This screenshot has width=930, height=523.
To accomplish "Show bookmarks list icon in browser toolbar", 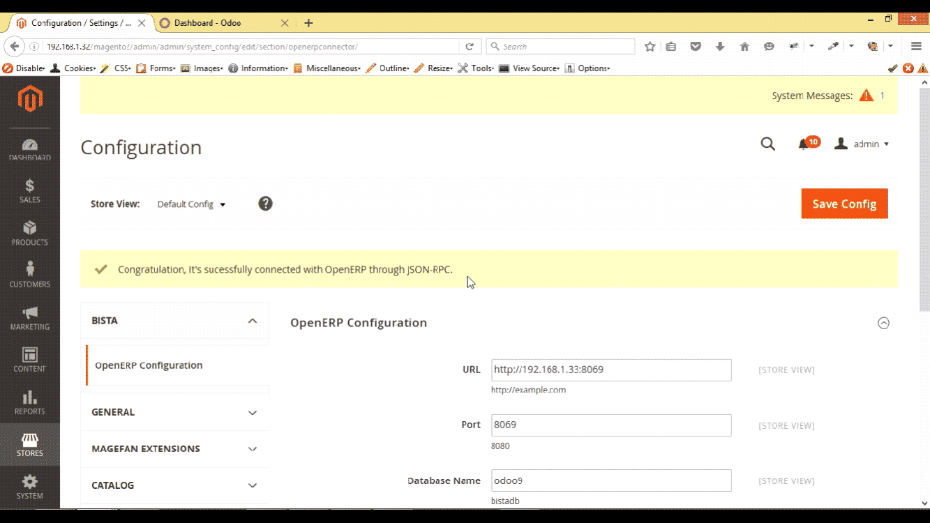I will click(x=671, y=46).
